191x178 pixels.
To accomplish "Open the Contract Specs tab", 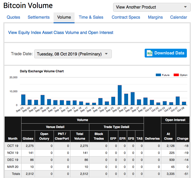I will point(126,17).
